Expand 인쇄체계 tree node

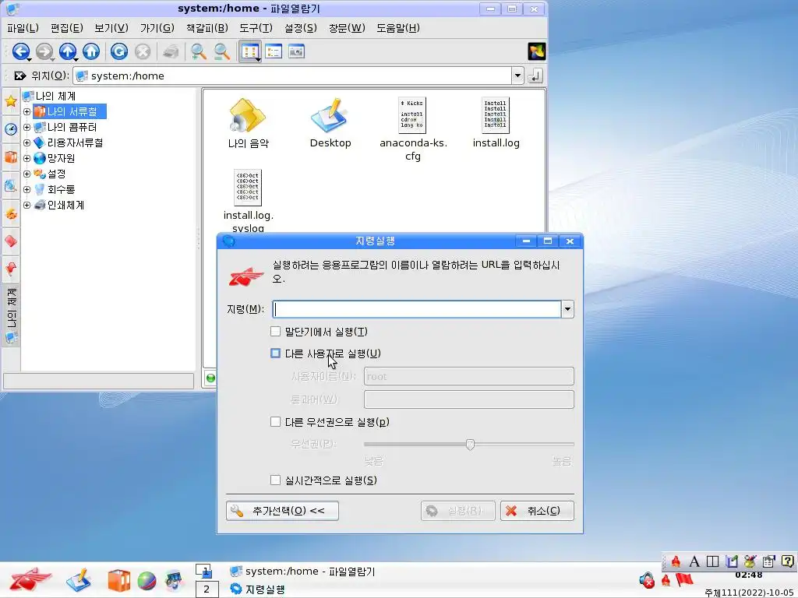coord(27,205)
